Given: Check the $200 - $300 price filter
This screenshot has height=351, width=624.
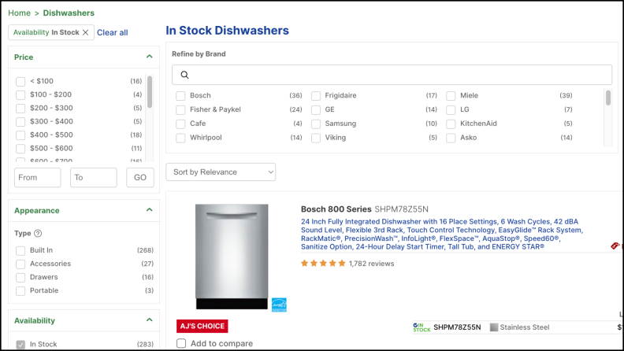Looking at the screenshot, I should [20, 109].
